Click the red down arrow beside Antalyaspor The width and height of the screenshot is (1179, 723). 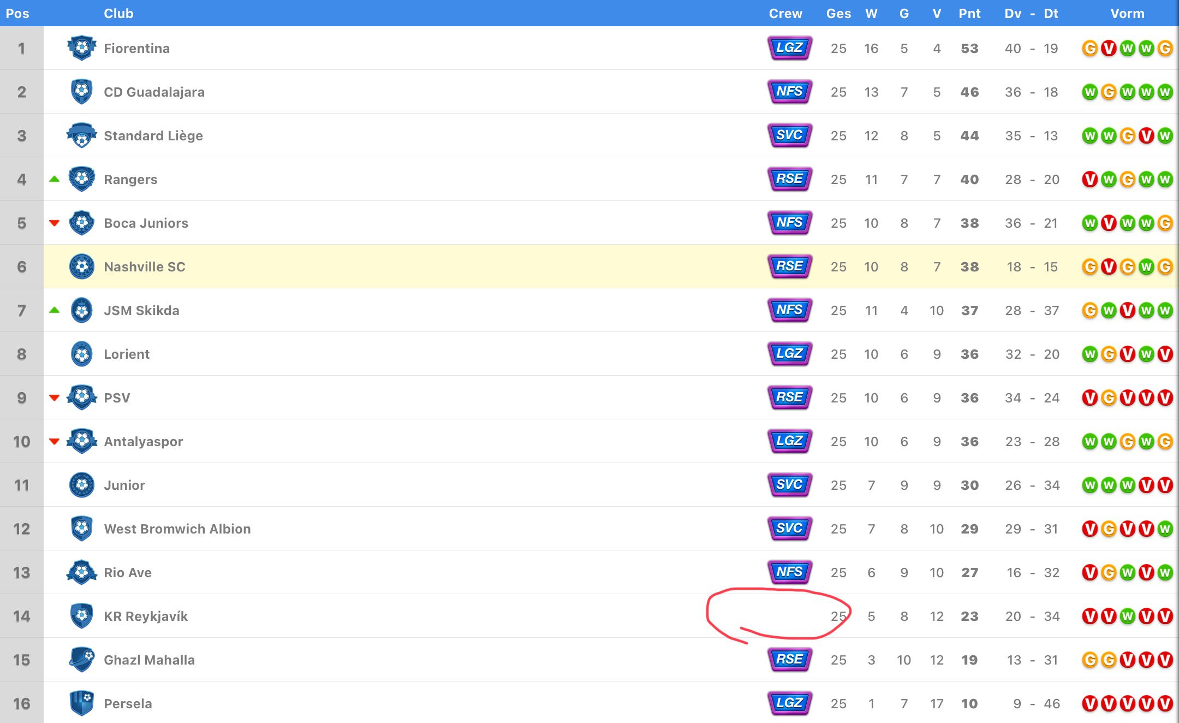click(54, 441)
